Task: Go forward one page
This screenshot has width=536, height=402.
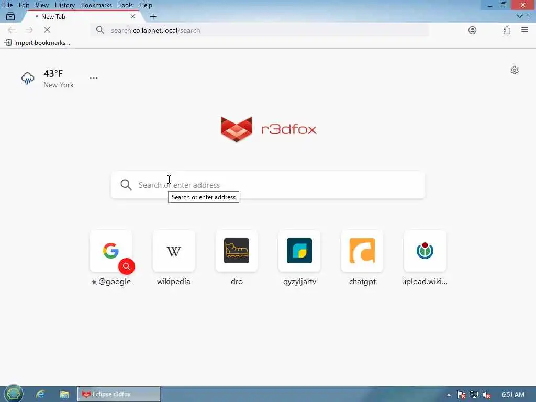Action: pyautogui.click(x=29, y=30)
